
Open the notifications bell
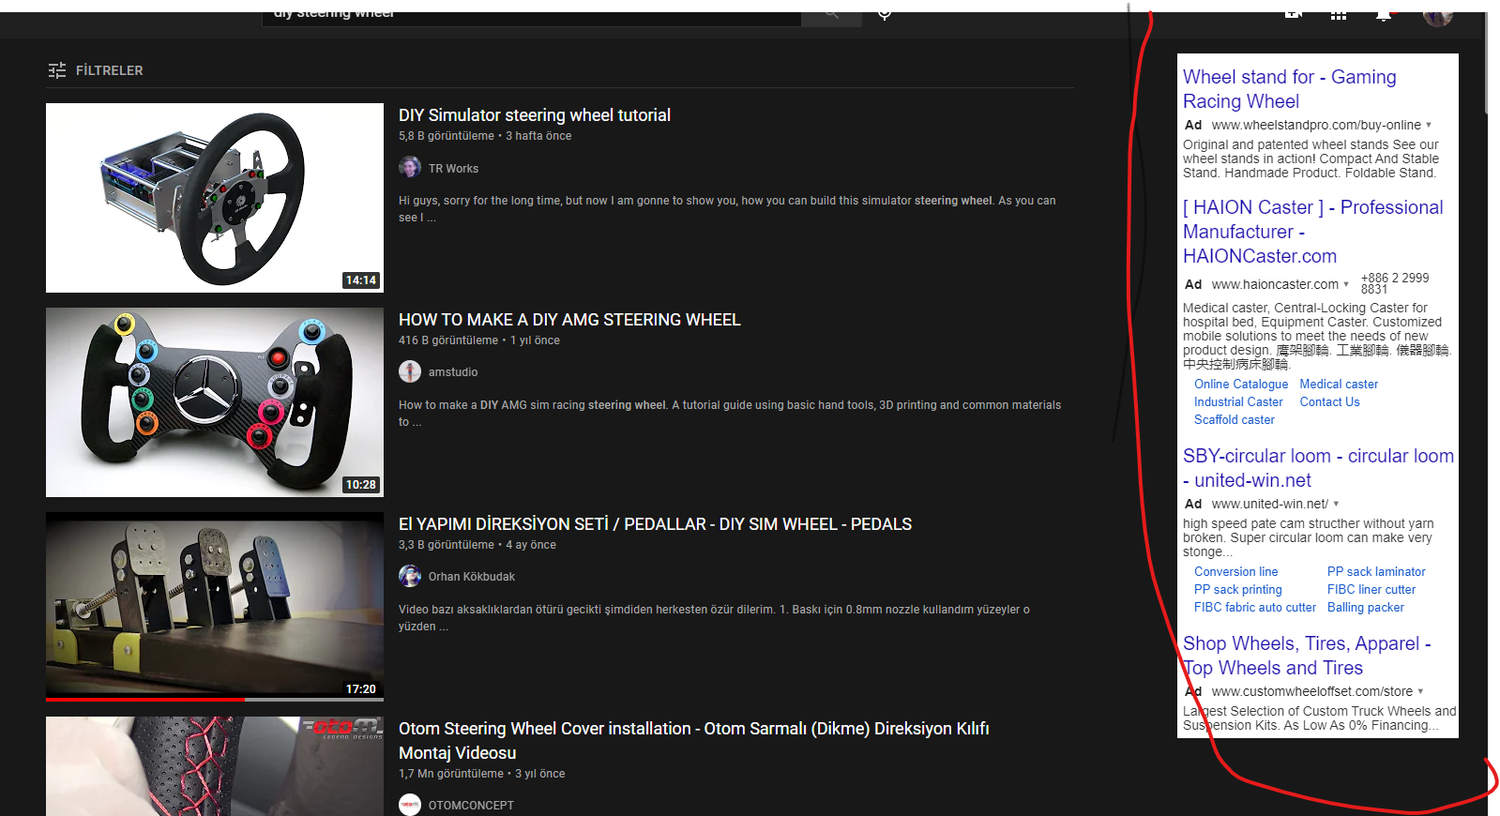(1384, 15)
